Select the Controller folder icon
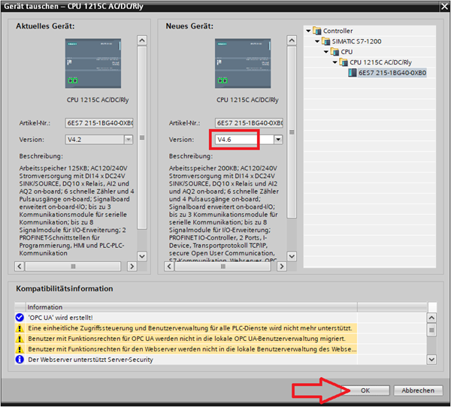Image resolution: width=451 pixels, height=407 pixels. point(317,31)
